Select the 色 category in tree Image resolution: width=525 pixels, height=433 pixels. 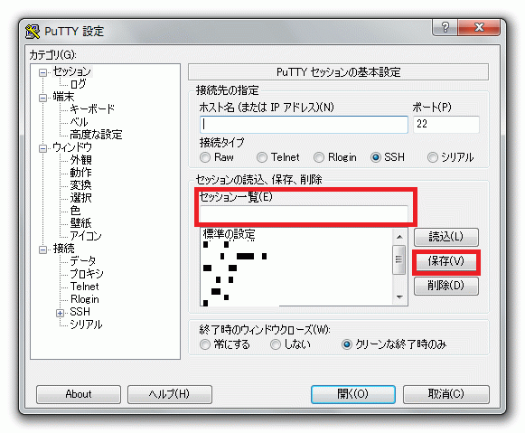pos(75,211)
